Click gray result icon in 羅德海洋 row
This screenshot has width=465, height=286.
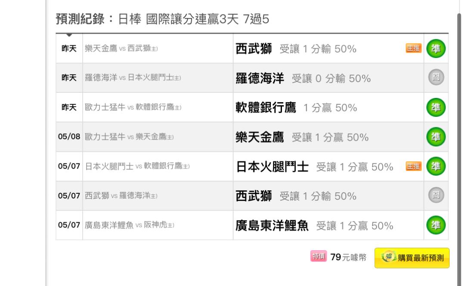[x=436, y=77]
